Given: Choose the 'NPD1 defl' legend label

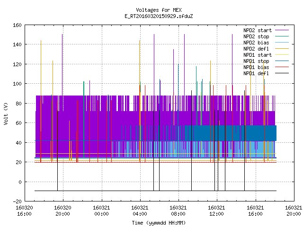Looking at the screenshot, I should click(256, 74).
